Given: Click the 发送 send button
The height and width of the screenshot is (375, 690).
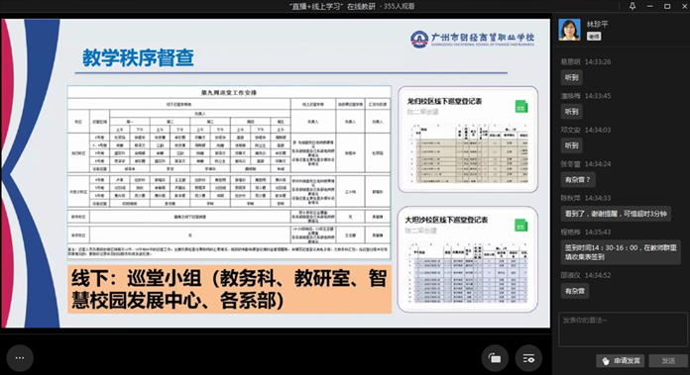Looking at the screenshot, I should pos(668,360).
